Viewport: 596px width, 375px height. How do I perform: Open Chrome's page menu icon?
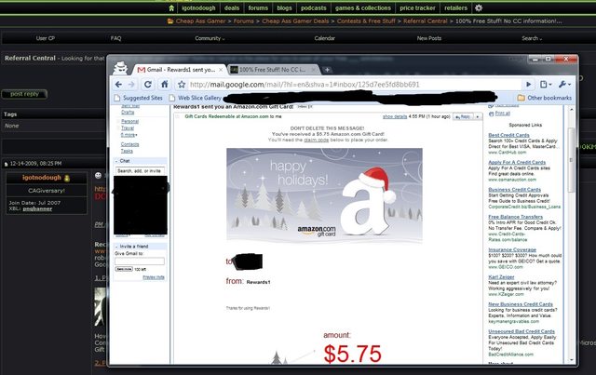(x=545, y=85)
